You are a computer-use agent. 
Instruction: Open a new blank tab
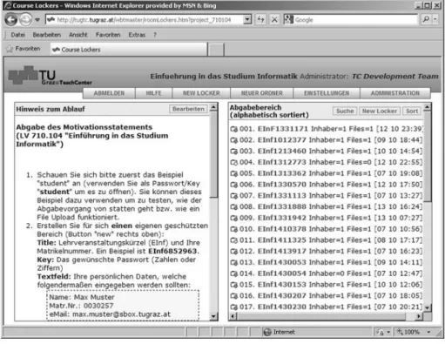[216, 50]
